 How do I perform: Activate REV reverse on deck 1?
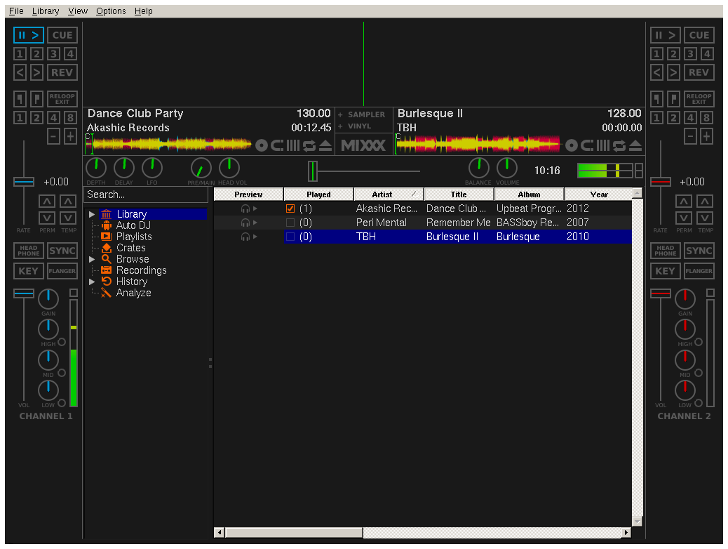[x=62, y=72]
